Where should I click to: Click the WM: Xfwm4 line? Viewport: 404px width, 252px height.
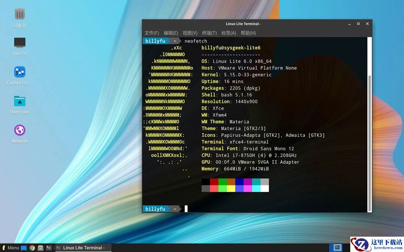(214, 115)
